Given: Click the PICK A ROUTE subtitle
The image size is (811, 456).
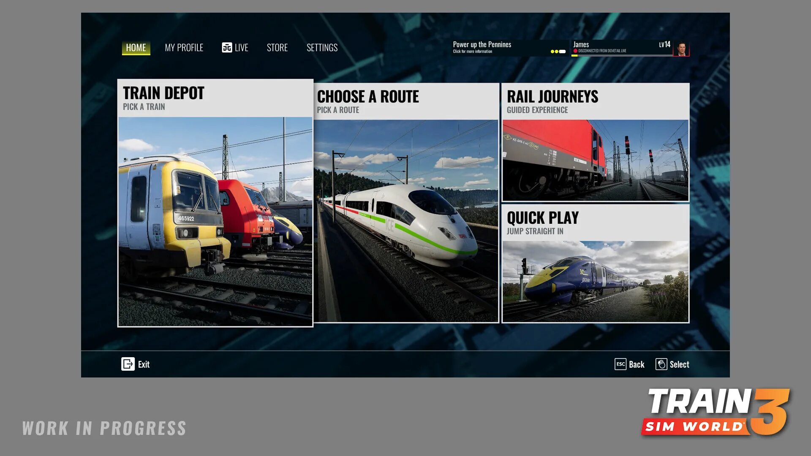Looking at the screenshot, I should [338, 110].
